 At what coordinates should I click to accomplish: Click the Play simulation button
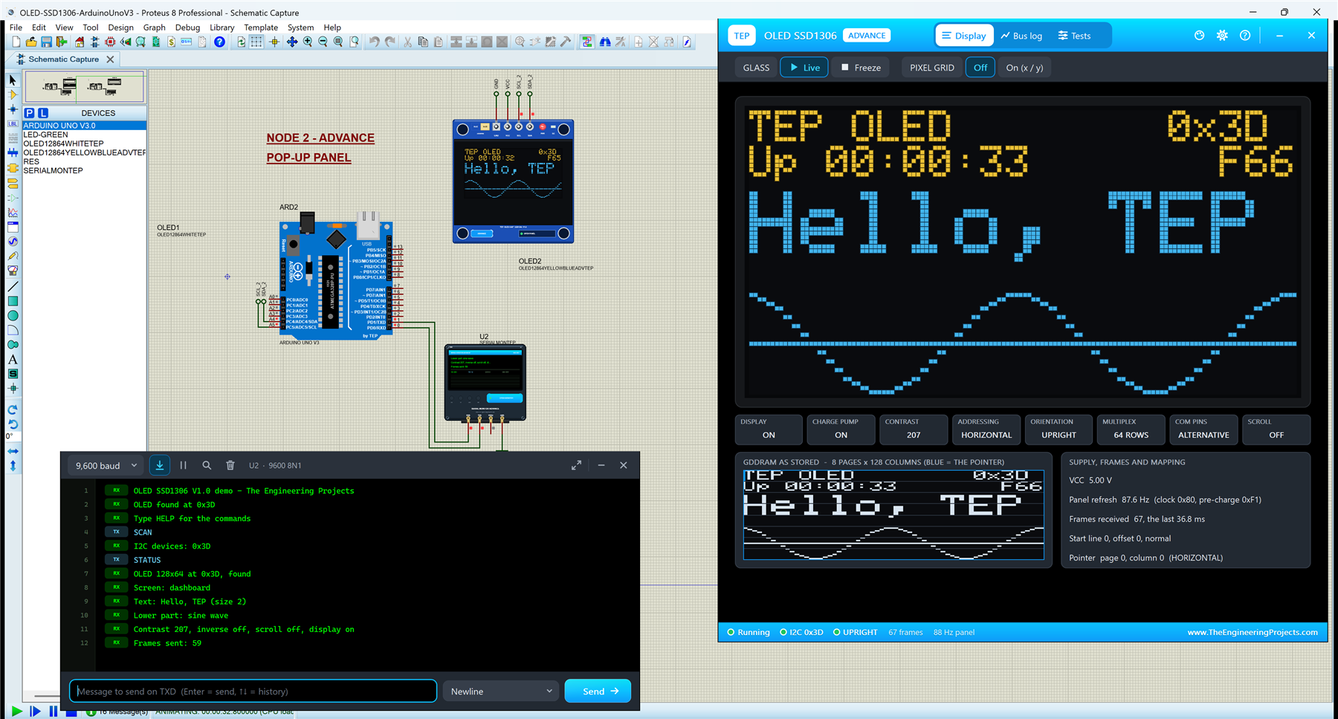click(16, 712)
